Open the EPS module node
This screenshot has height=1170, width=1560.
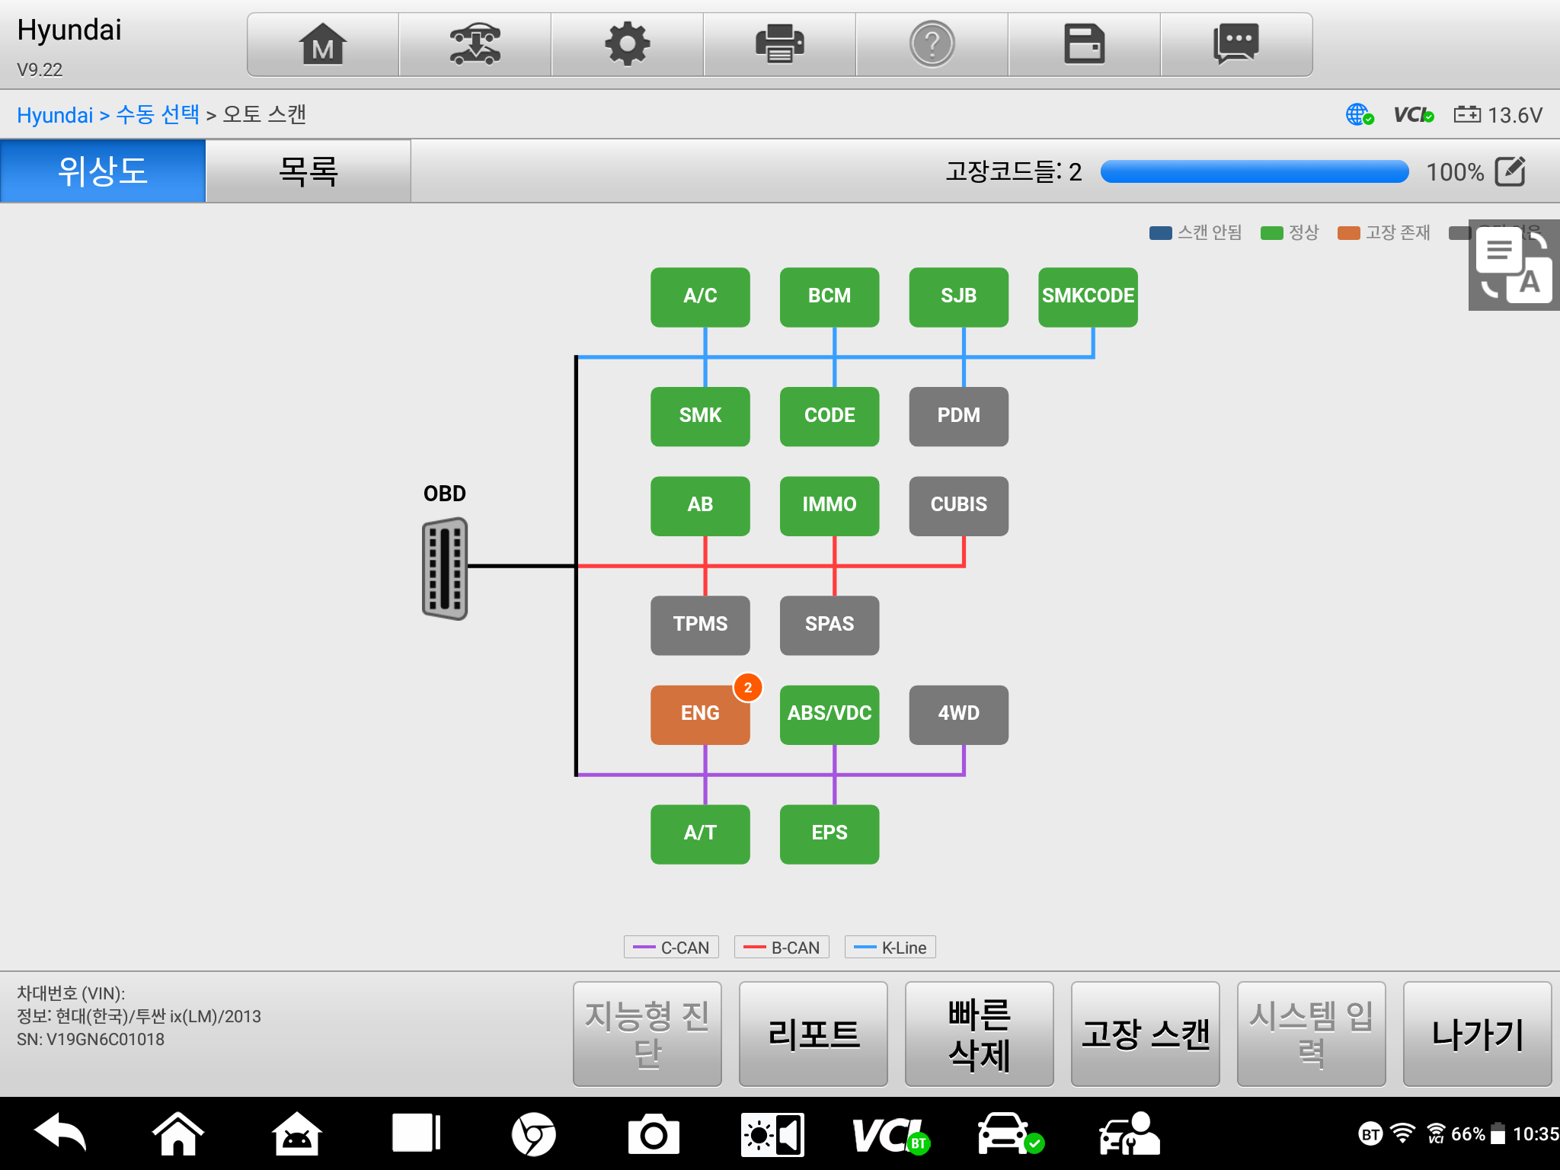[x=830, y=833]
